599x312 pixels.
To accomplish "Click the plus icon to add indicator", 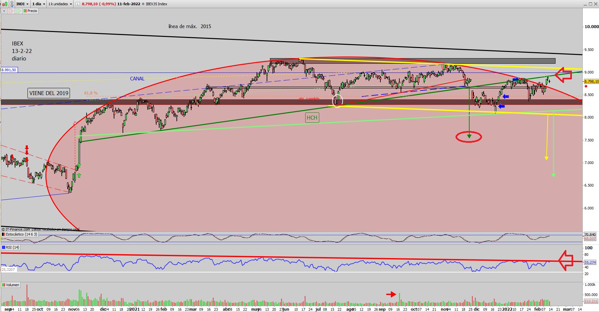I will pyautogui.click(x=4, y=11).
